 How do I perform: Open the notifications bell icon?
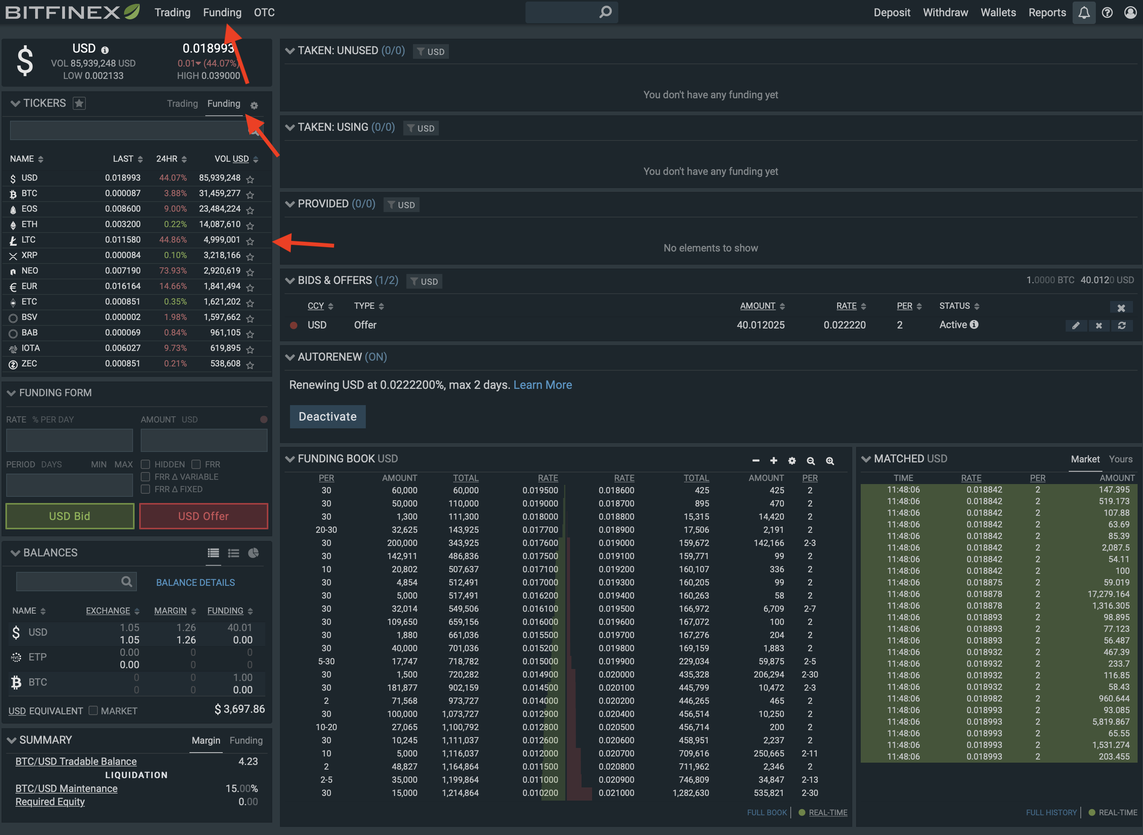[1083, 13]
